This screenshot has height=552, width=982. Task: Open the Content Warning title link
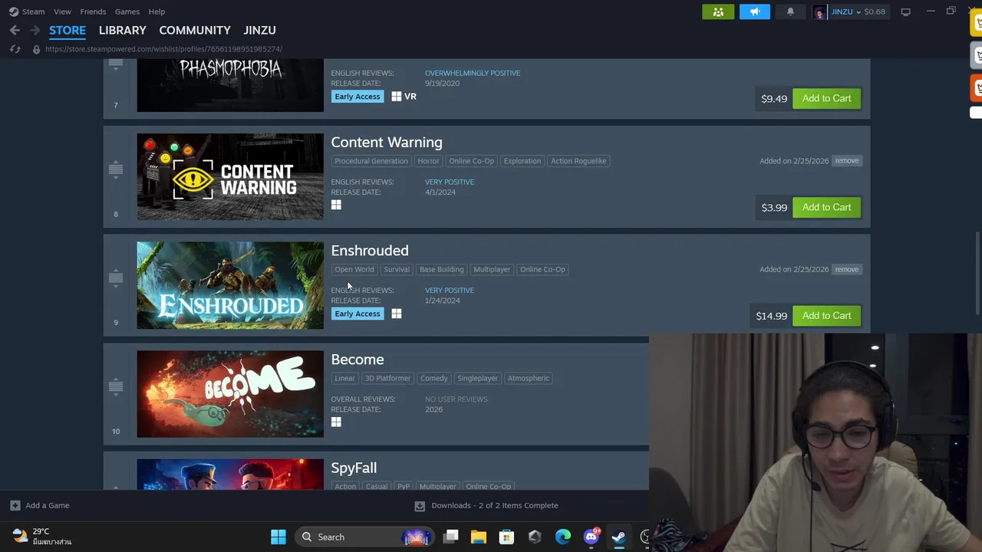point(387,143)
